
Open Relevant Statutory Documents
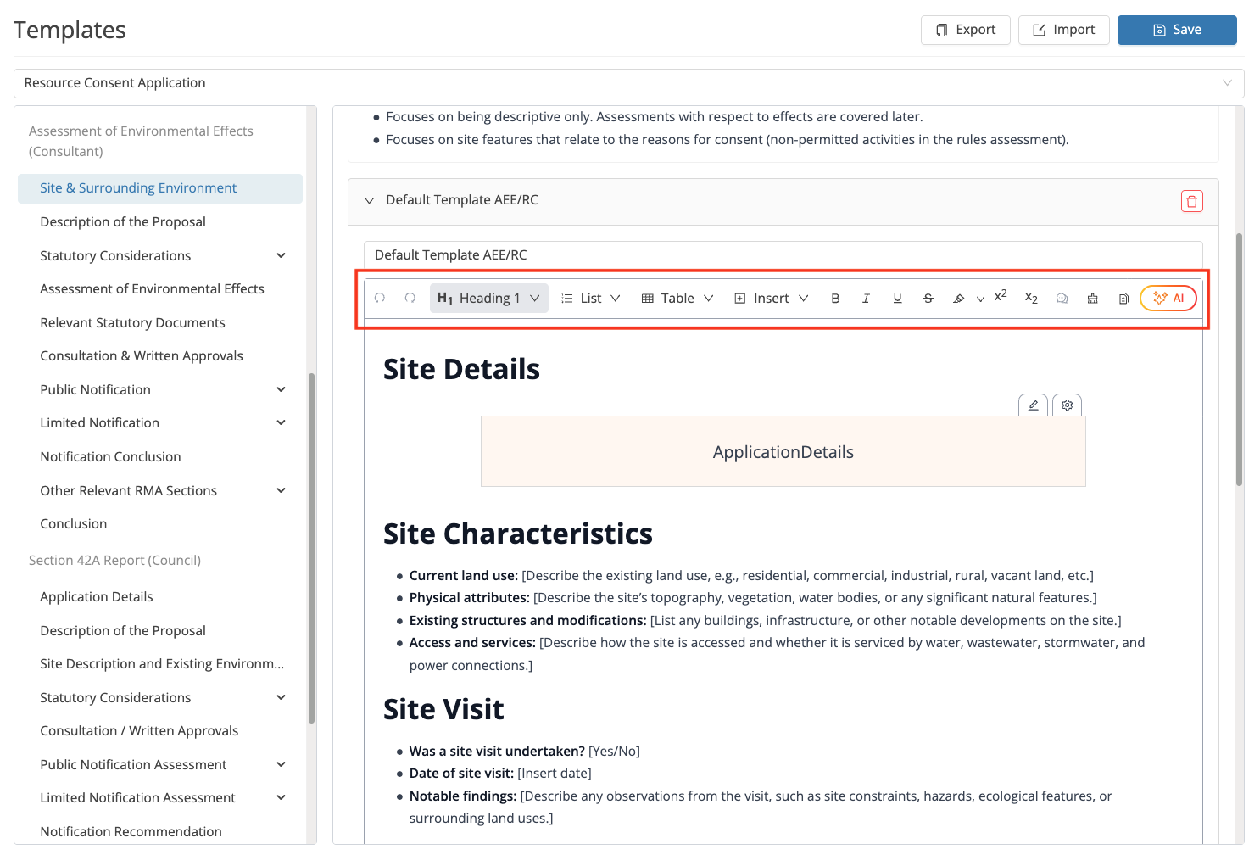coord(132,323)
